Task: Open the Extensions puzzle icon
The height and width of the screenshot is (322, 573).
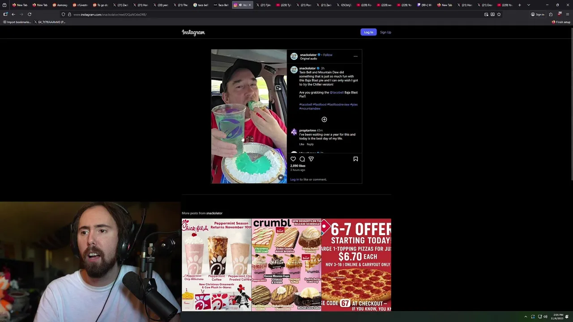Action: 551,14
